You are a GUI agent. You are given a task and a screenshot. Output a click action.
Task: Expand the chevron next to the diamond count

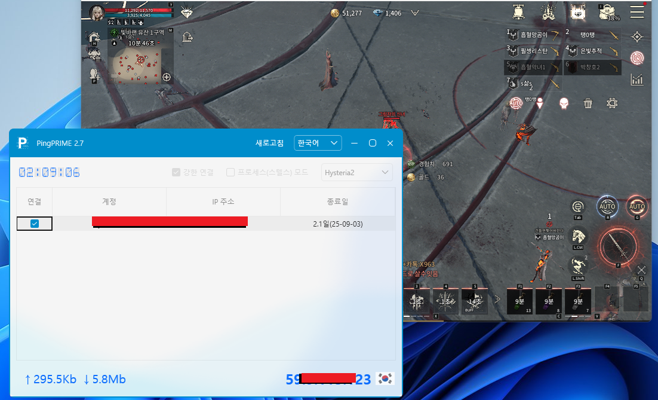click(x=415, y=13)
